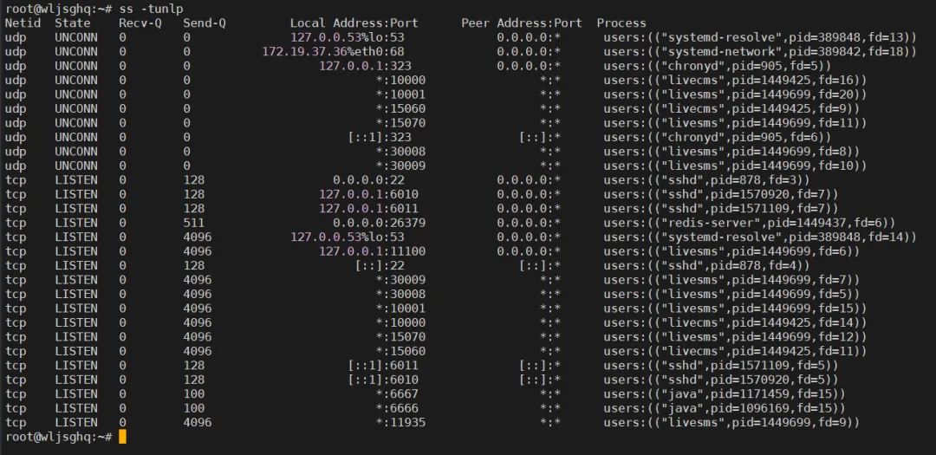Click the State column header

click(73, 23)
